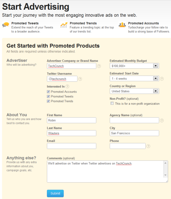Click help icon next to Twitter Username
171x199 pixels.
(x=80, y=79)
